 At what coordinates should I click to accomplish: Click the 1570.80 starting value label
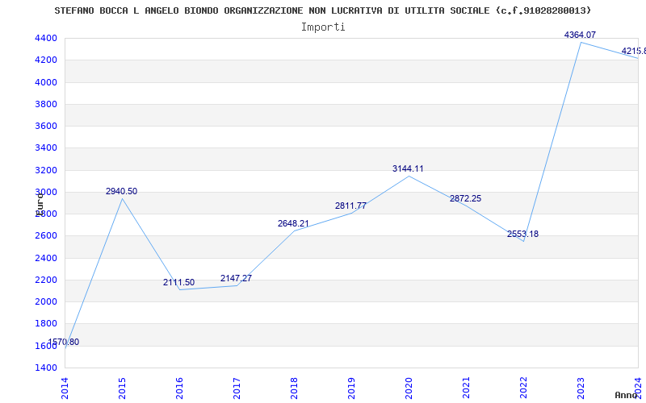click(64, 342)
